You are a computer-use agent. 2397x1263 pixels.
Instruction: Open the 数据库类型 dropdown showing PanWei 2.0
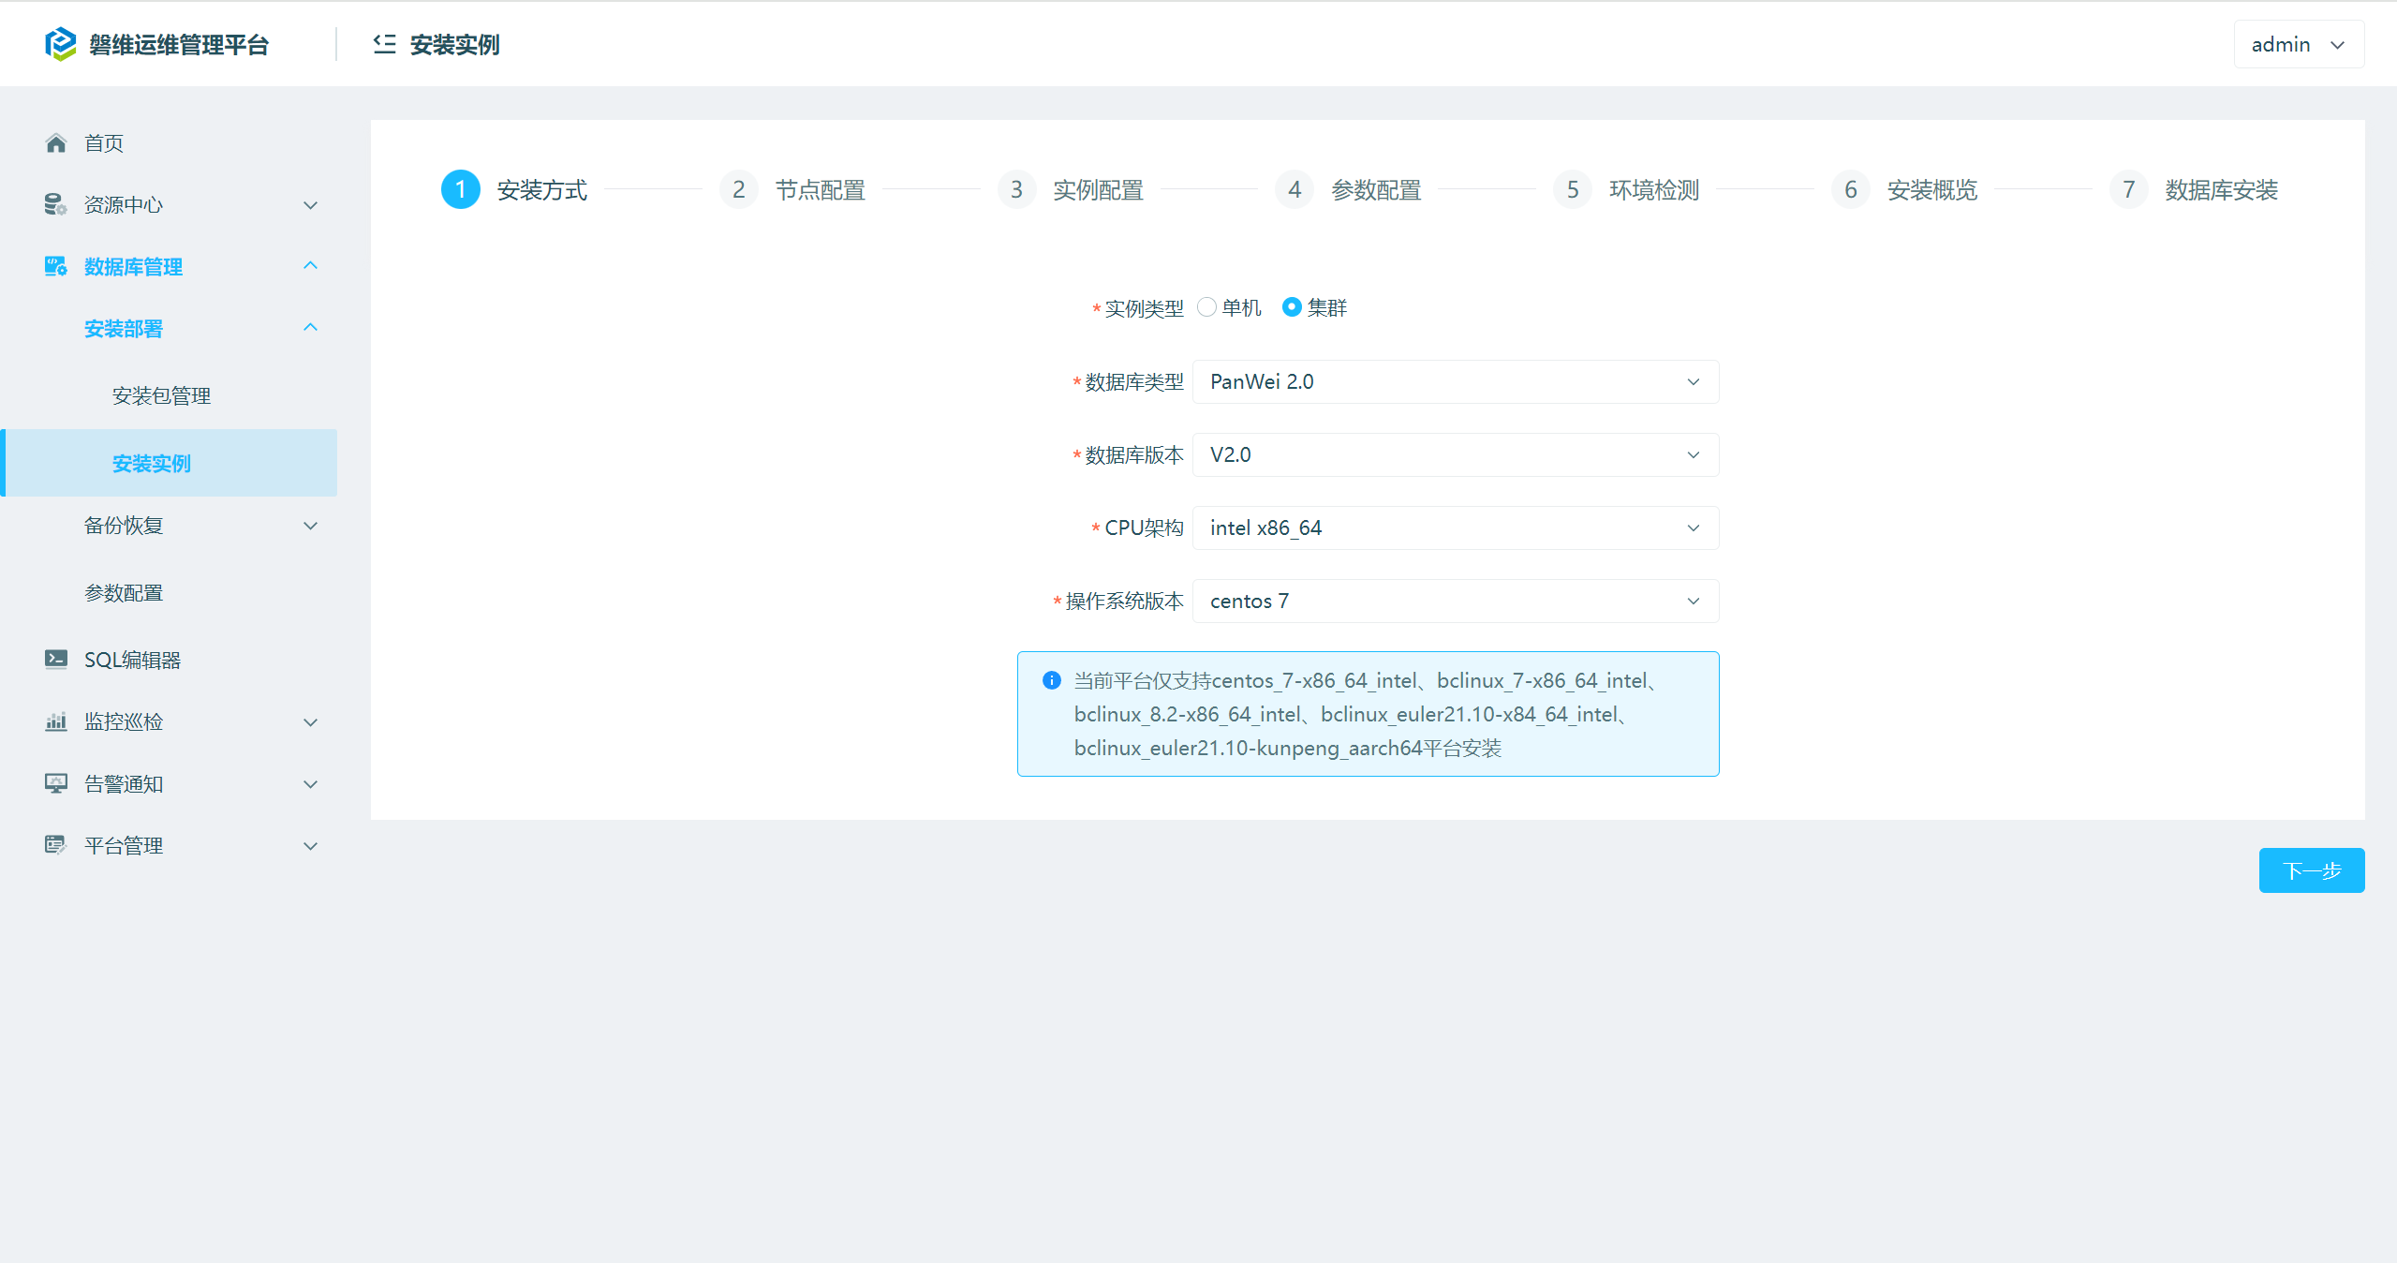point(1455,381)
